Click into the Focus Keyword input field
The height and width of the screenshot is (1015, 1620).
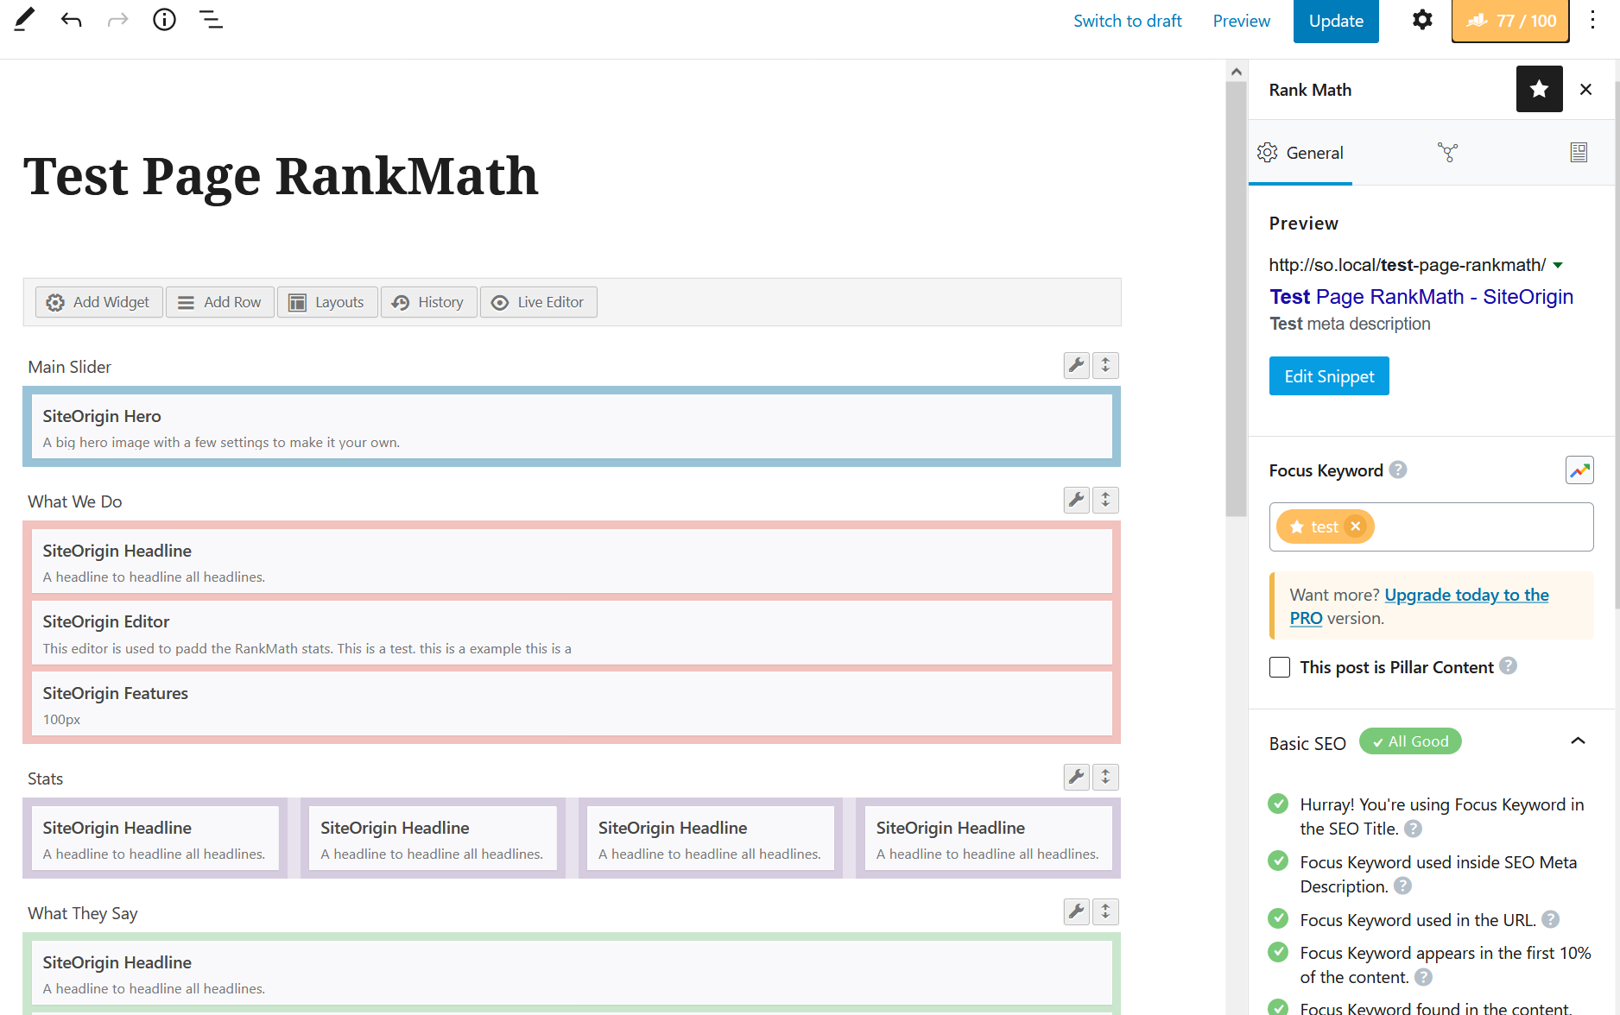[1480, 526]
